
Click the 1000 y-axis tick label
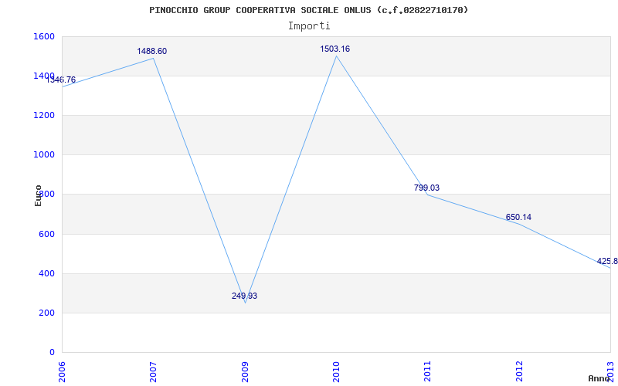pyautogui.click(x=45, y=155)
